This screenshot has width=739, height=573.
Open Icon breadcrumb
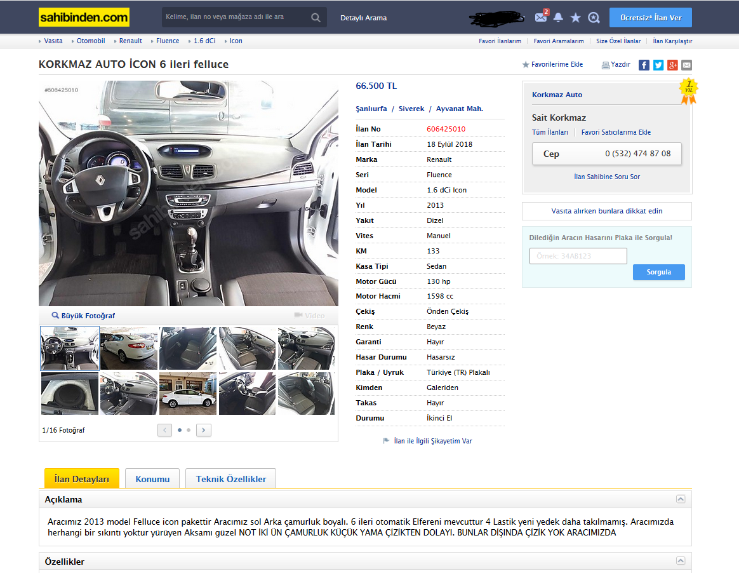(236, 41)
